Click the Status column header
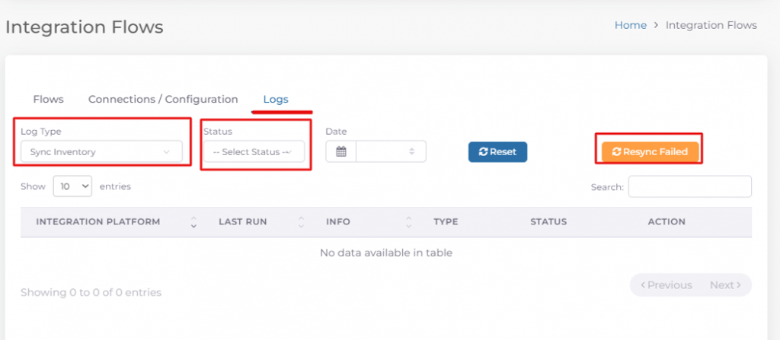Viewport: 780px width, 340px height. tap(548, 221)
